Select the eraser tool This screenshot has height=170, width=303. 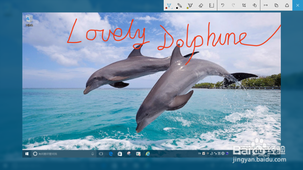[201, 5]
